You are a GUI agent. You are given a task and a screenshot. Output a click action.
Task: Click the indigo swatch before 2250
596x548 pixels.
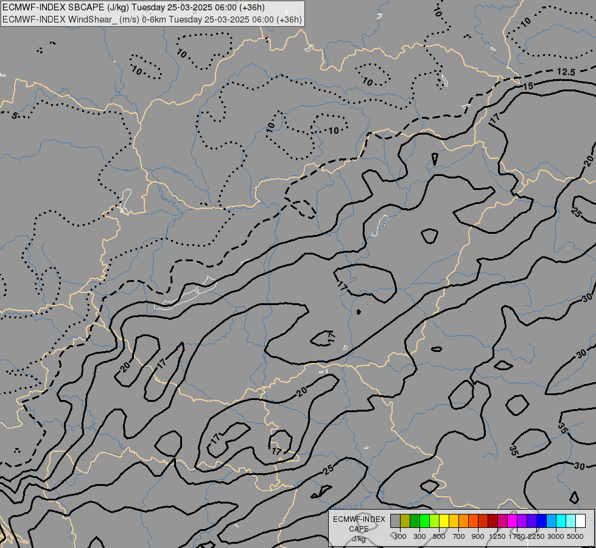tap(531, 521)
